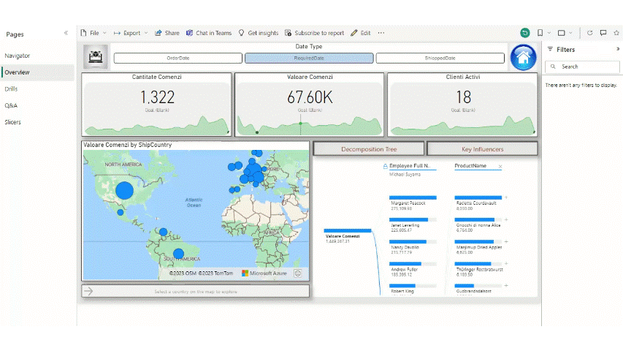Viewport: 623px width, 351px height.
Task: Select the RequiredDate date type option
Action: click(309, 58)
